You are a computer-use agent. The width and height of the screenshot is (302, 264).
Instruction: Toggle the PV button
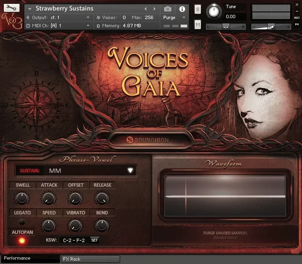coord(297,24)
